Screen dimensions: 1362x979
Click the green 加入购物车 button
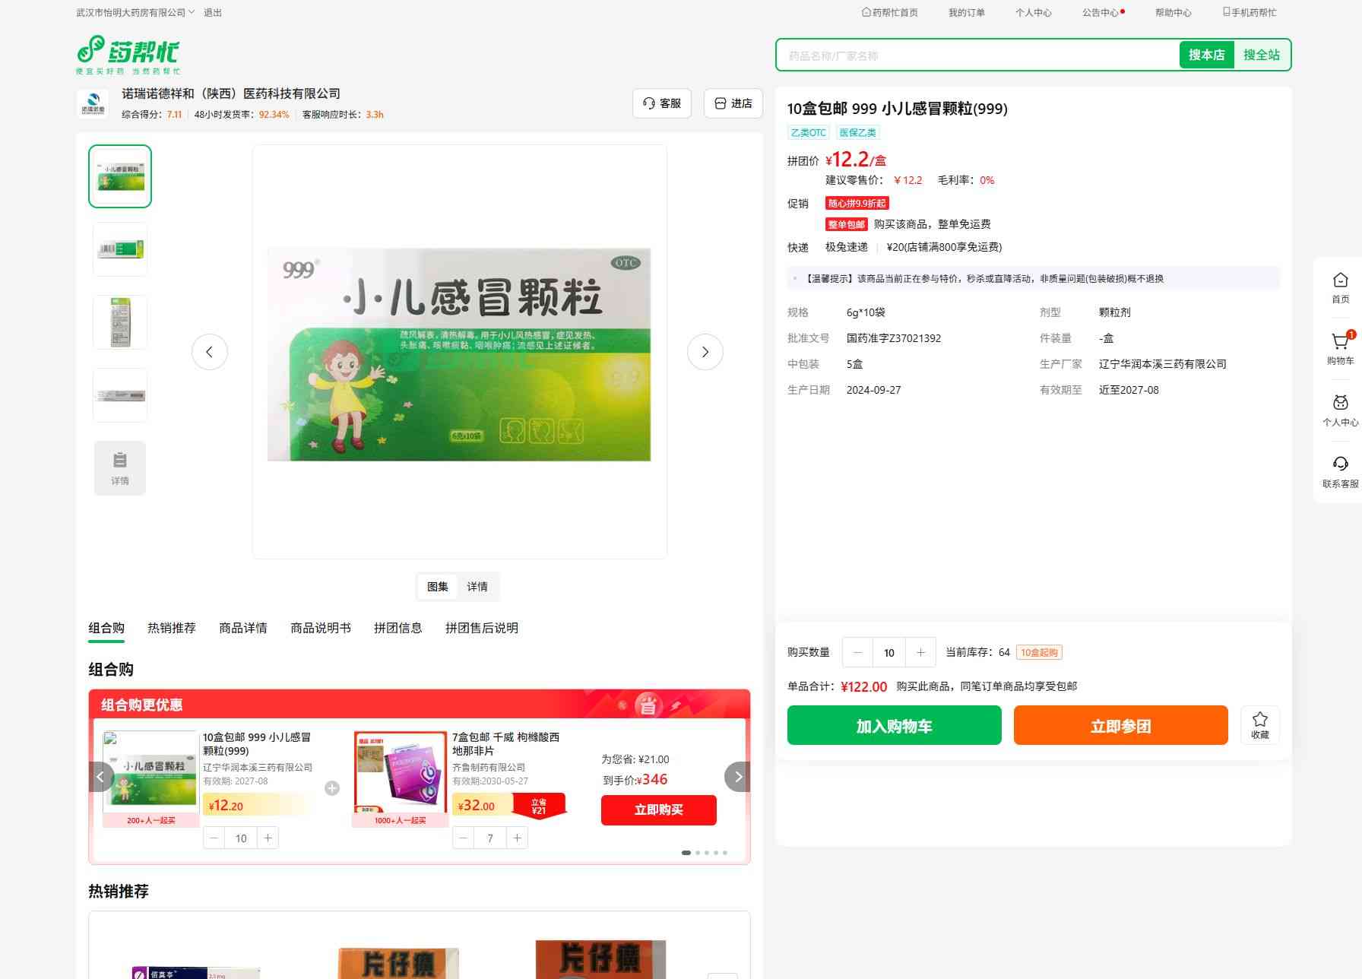(x=894, y=726)
